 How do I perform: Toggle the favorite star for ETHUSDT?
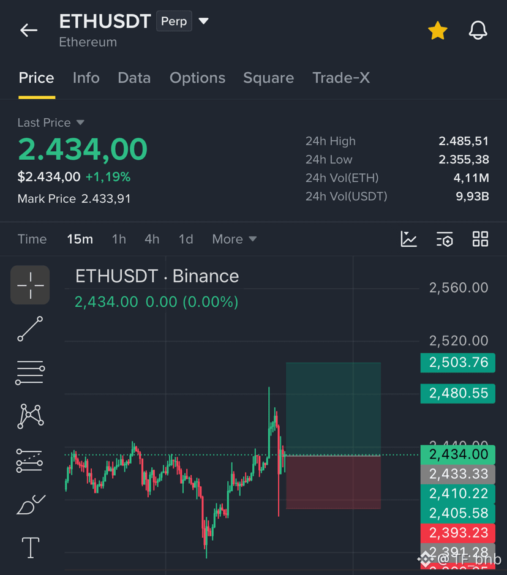(438, 31)
